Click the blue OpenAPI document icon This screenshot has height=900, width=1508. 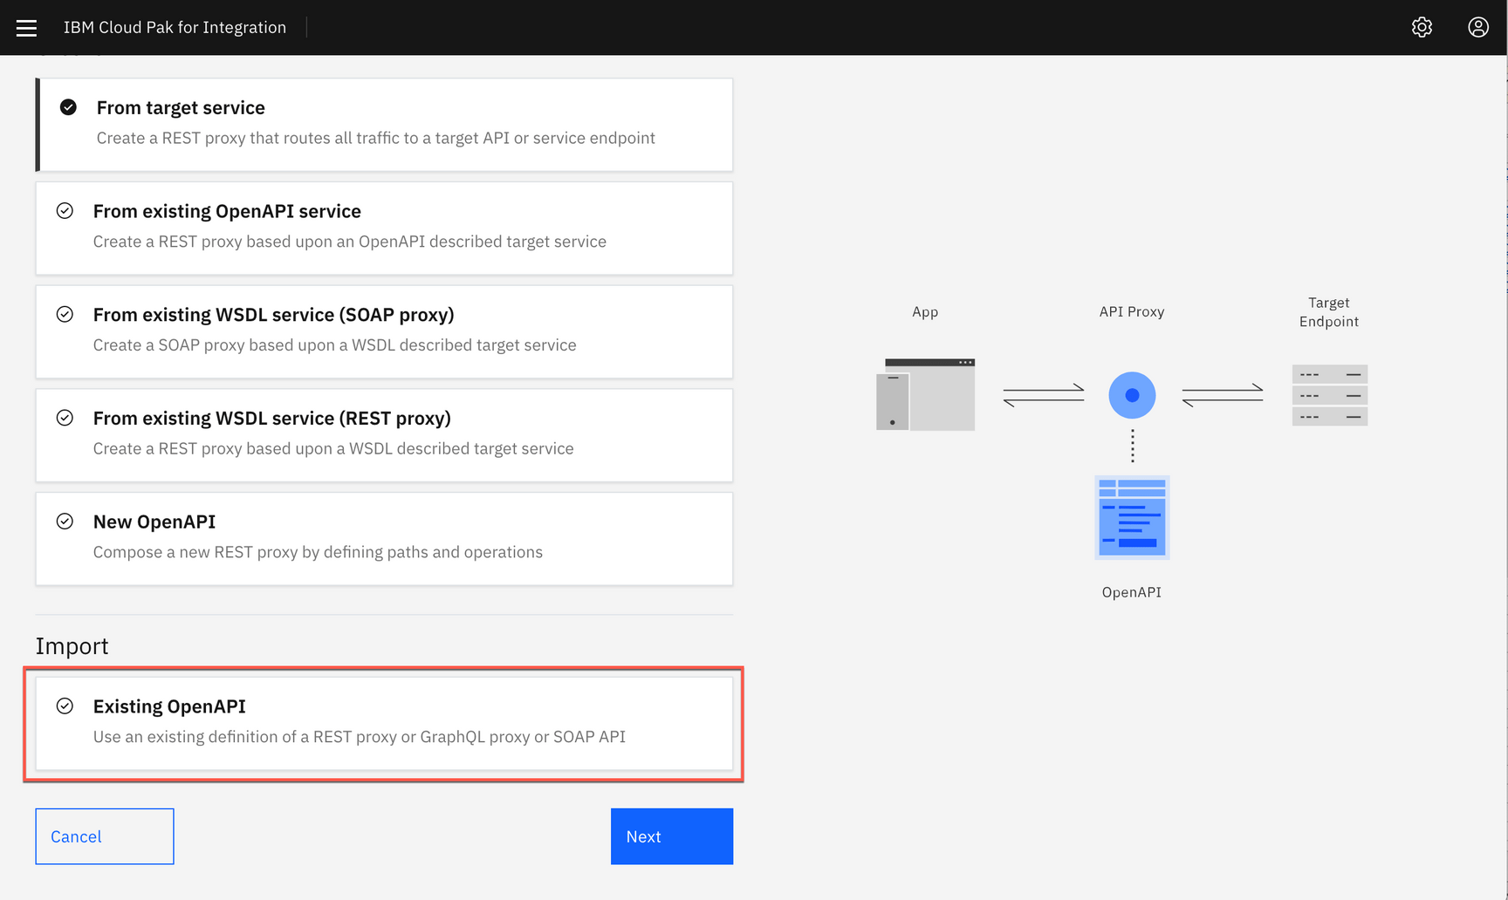(x=1132, y=517)
